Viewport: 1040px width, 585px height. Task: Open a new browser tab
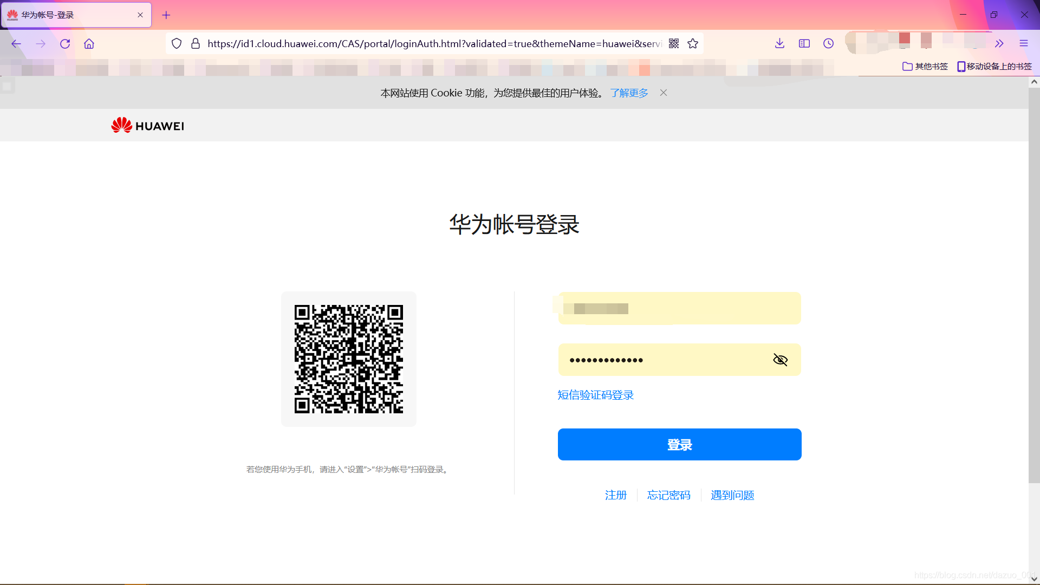click(x=166, y=15)
